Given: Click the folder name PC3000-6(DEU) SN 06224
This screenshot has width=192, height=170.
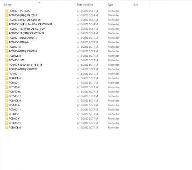Looking at the screenshot, I should pos(23,51).
